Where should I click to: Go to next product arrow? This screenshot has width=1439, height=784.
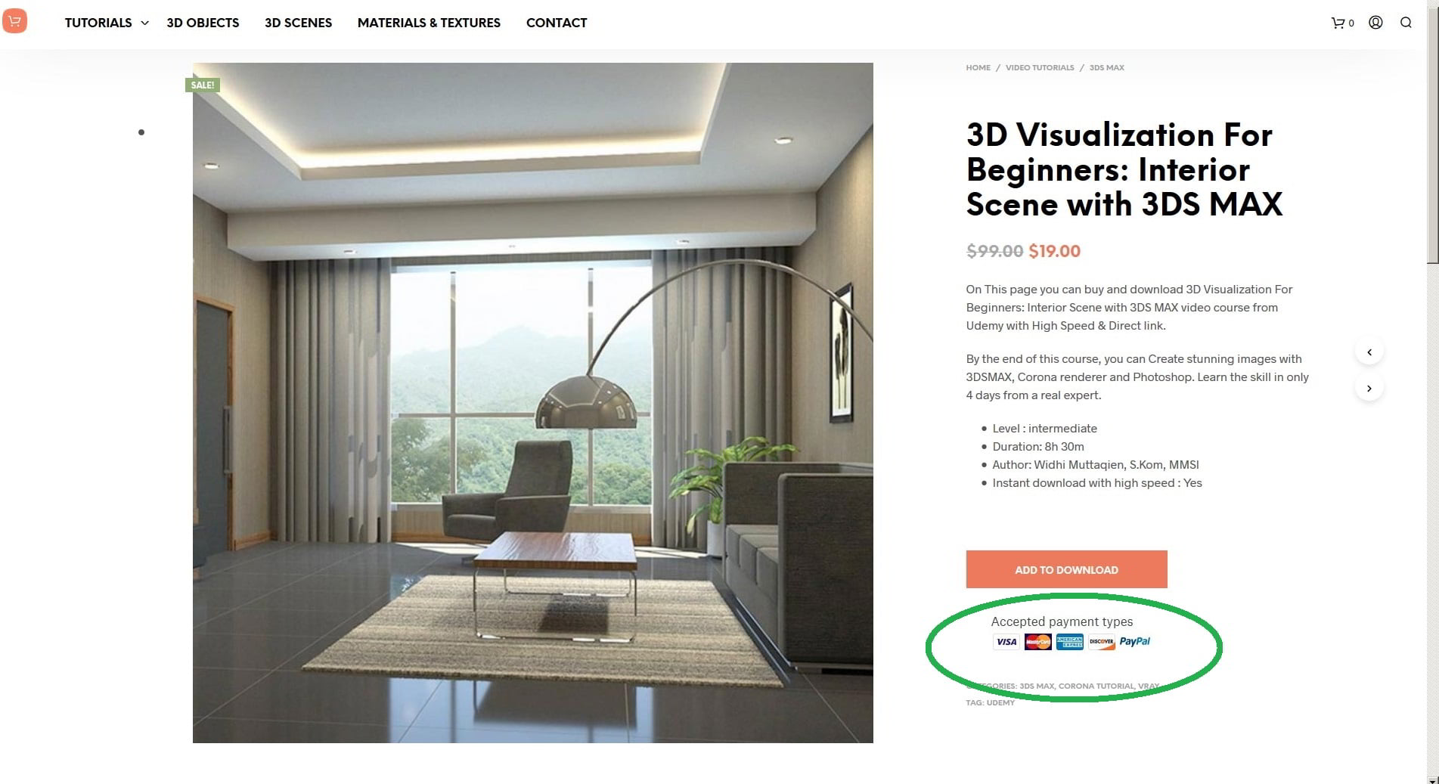(1369, 389)
